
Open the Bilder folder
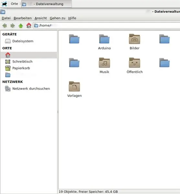135,42
